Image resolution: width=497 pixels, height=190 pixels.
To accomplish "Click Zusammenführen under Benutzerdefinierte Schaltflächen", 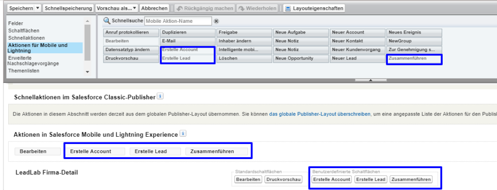I will [x=411, y=179].
